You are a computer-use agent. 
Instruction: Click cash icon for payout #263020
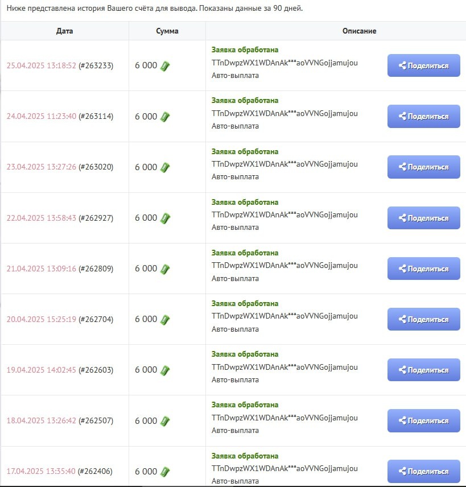[x=165, y=167]
